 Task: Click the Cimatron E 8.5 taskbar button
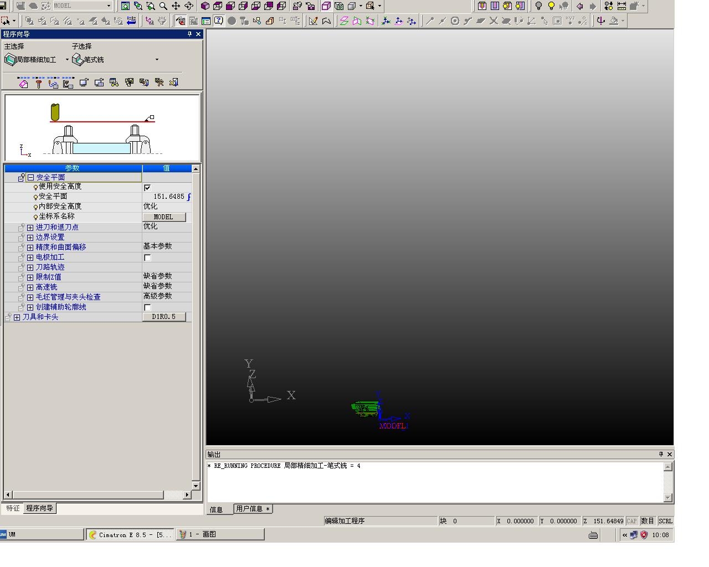click(x=131, y=535)
